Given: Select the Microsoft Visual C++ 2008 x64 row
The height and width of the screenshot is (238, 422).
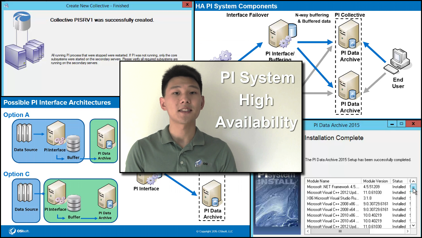Looking at the screenshot, I should (358, 209).
